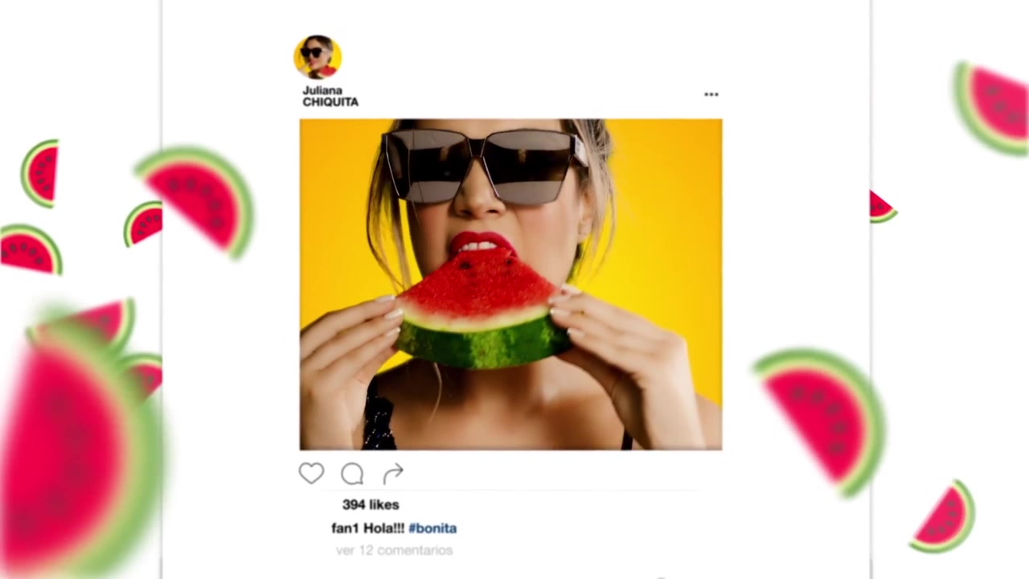View the 394 likes list
This screenshot has height=579, width=1029.
pos(371,504)
